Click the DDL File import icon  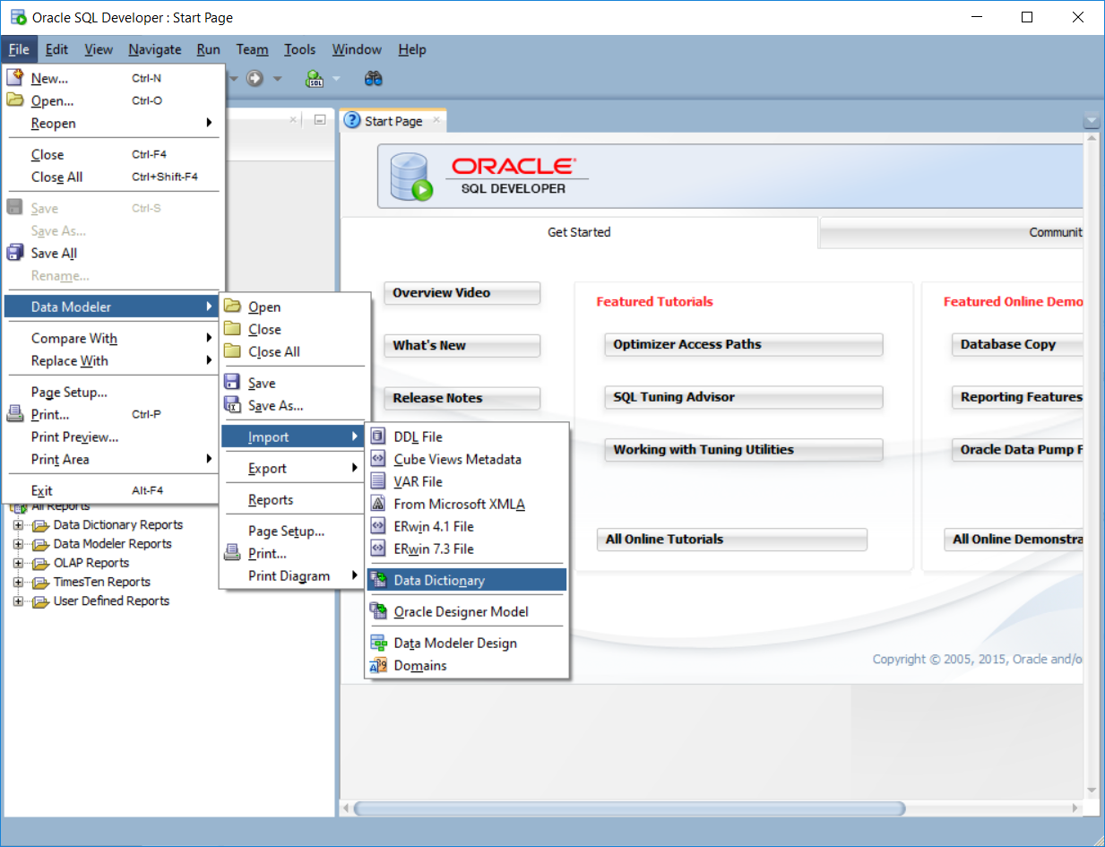377,436
